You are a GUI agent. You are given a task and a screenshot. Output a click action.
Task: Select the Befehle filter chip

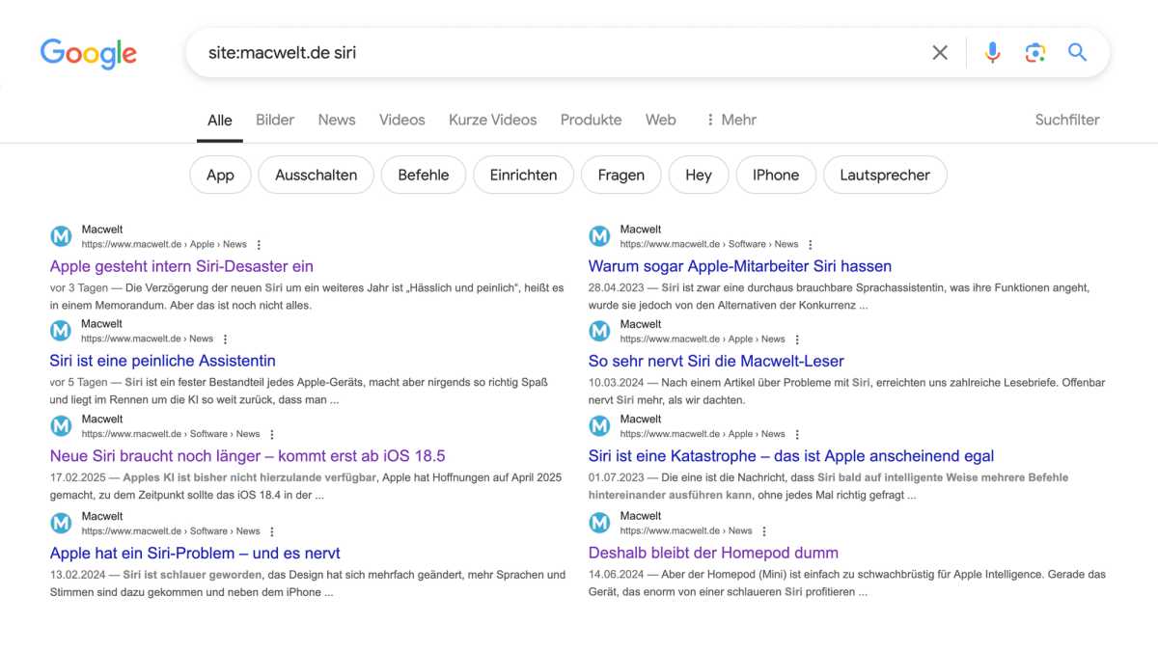[424, 175]
